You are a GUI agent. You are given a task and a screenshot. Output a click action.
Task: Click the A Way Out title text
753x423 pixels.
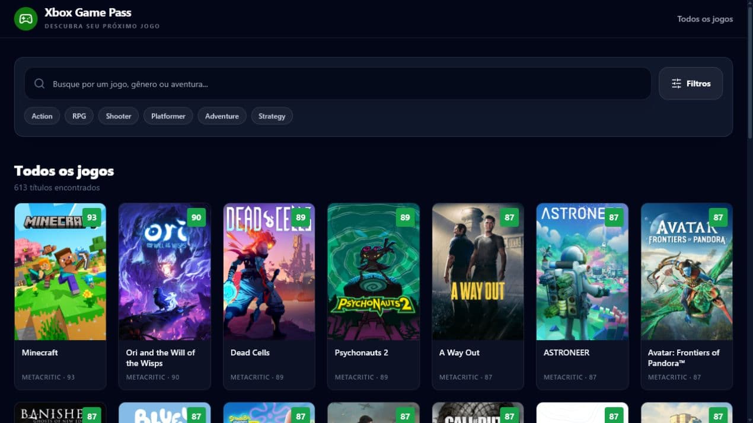[x=460, y=352]
